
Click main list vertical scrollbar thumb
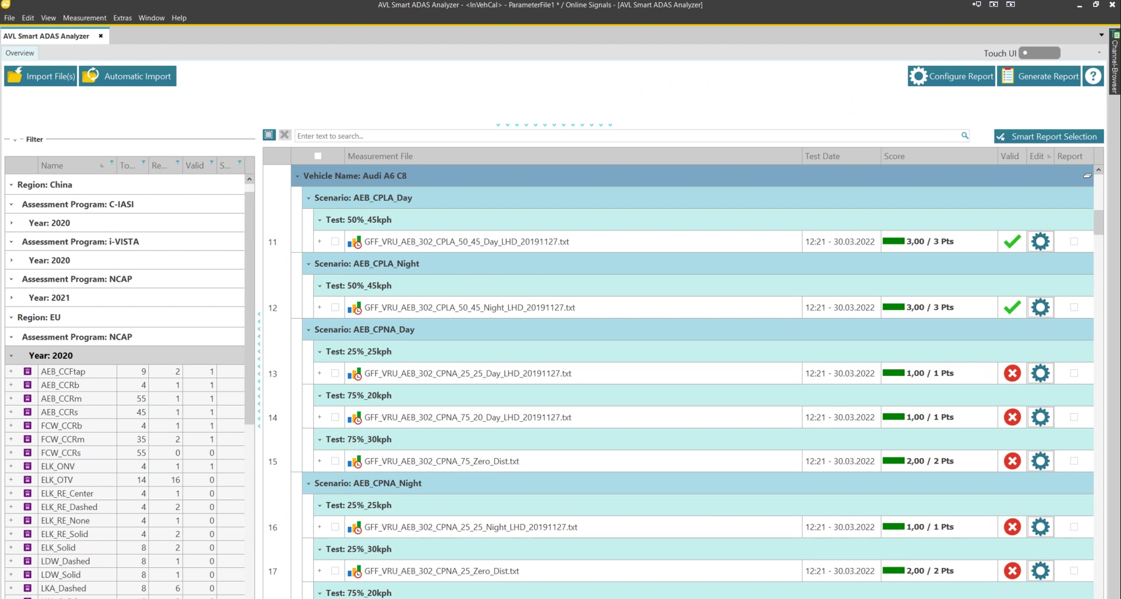(x=1099, y=222)
